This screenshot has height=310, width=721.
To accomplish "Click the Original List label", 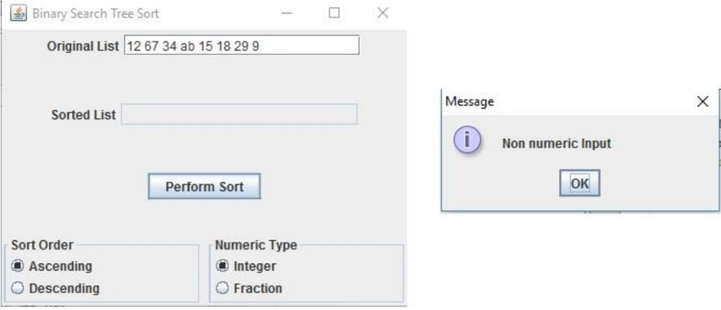I will [83, 46].
